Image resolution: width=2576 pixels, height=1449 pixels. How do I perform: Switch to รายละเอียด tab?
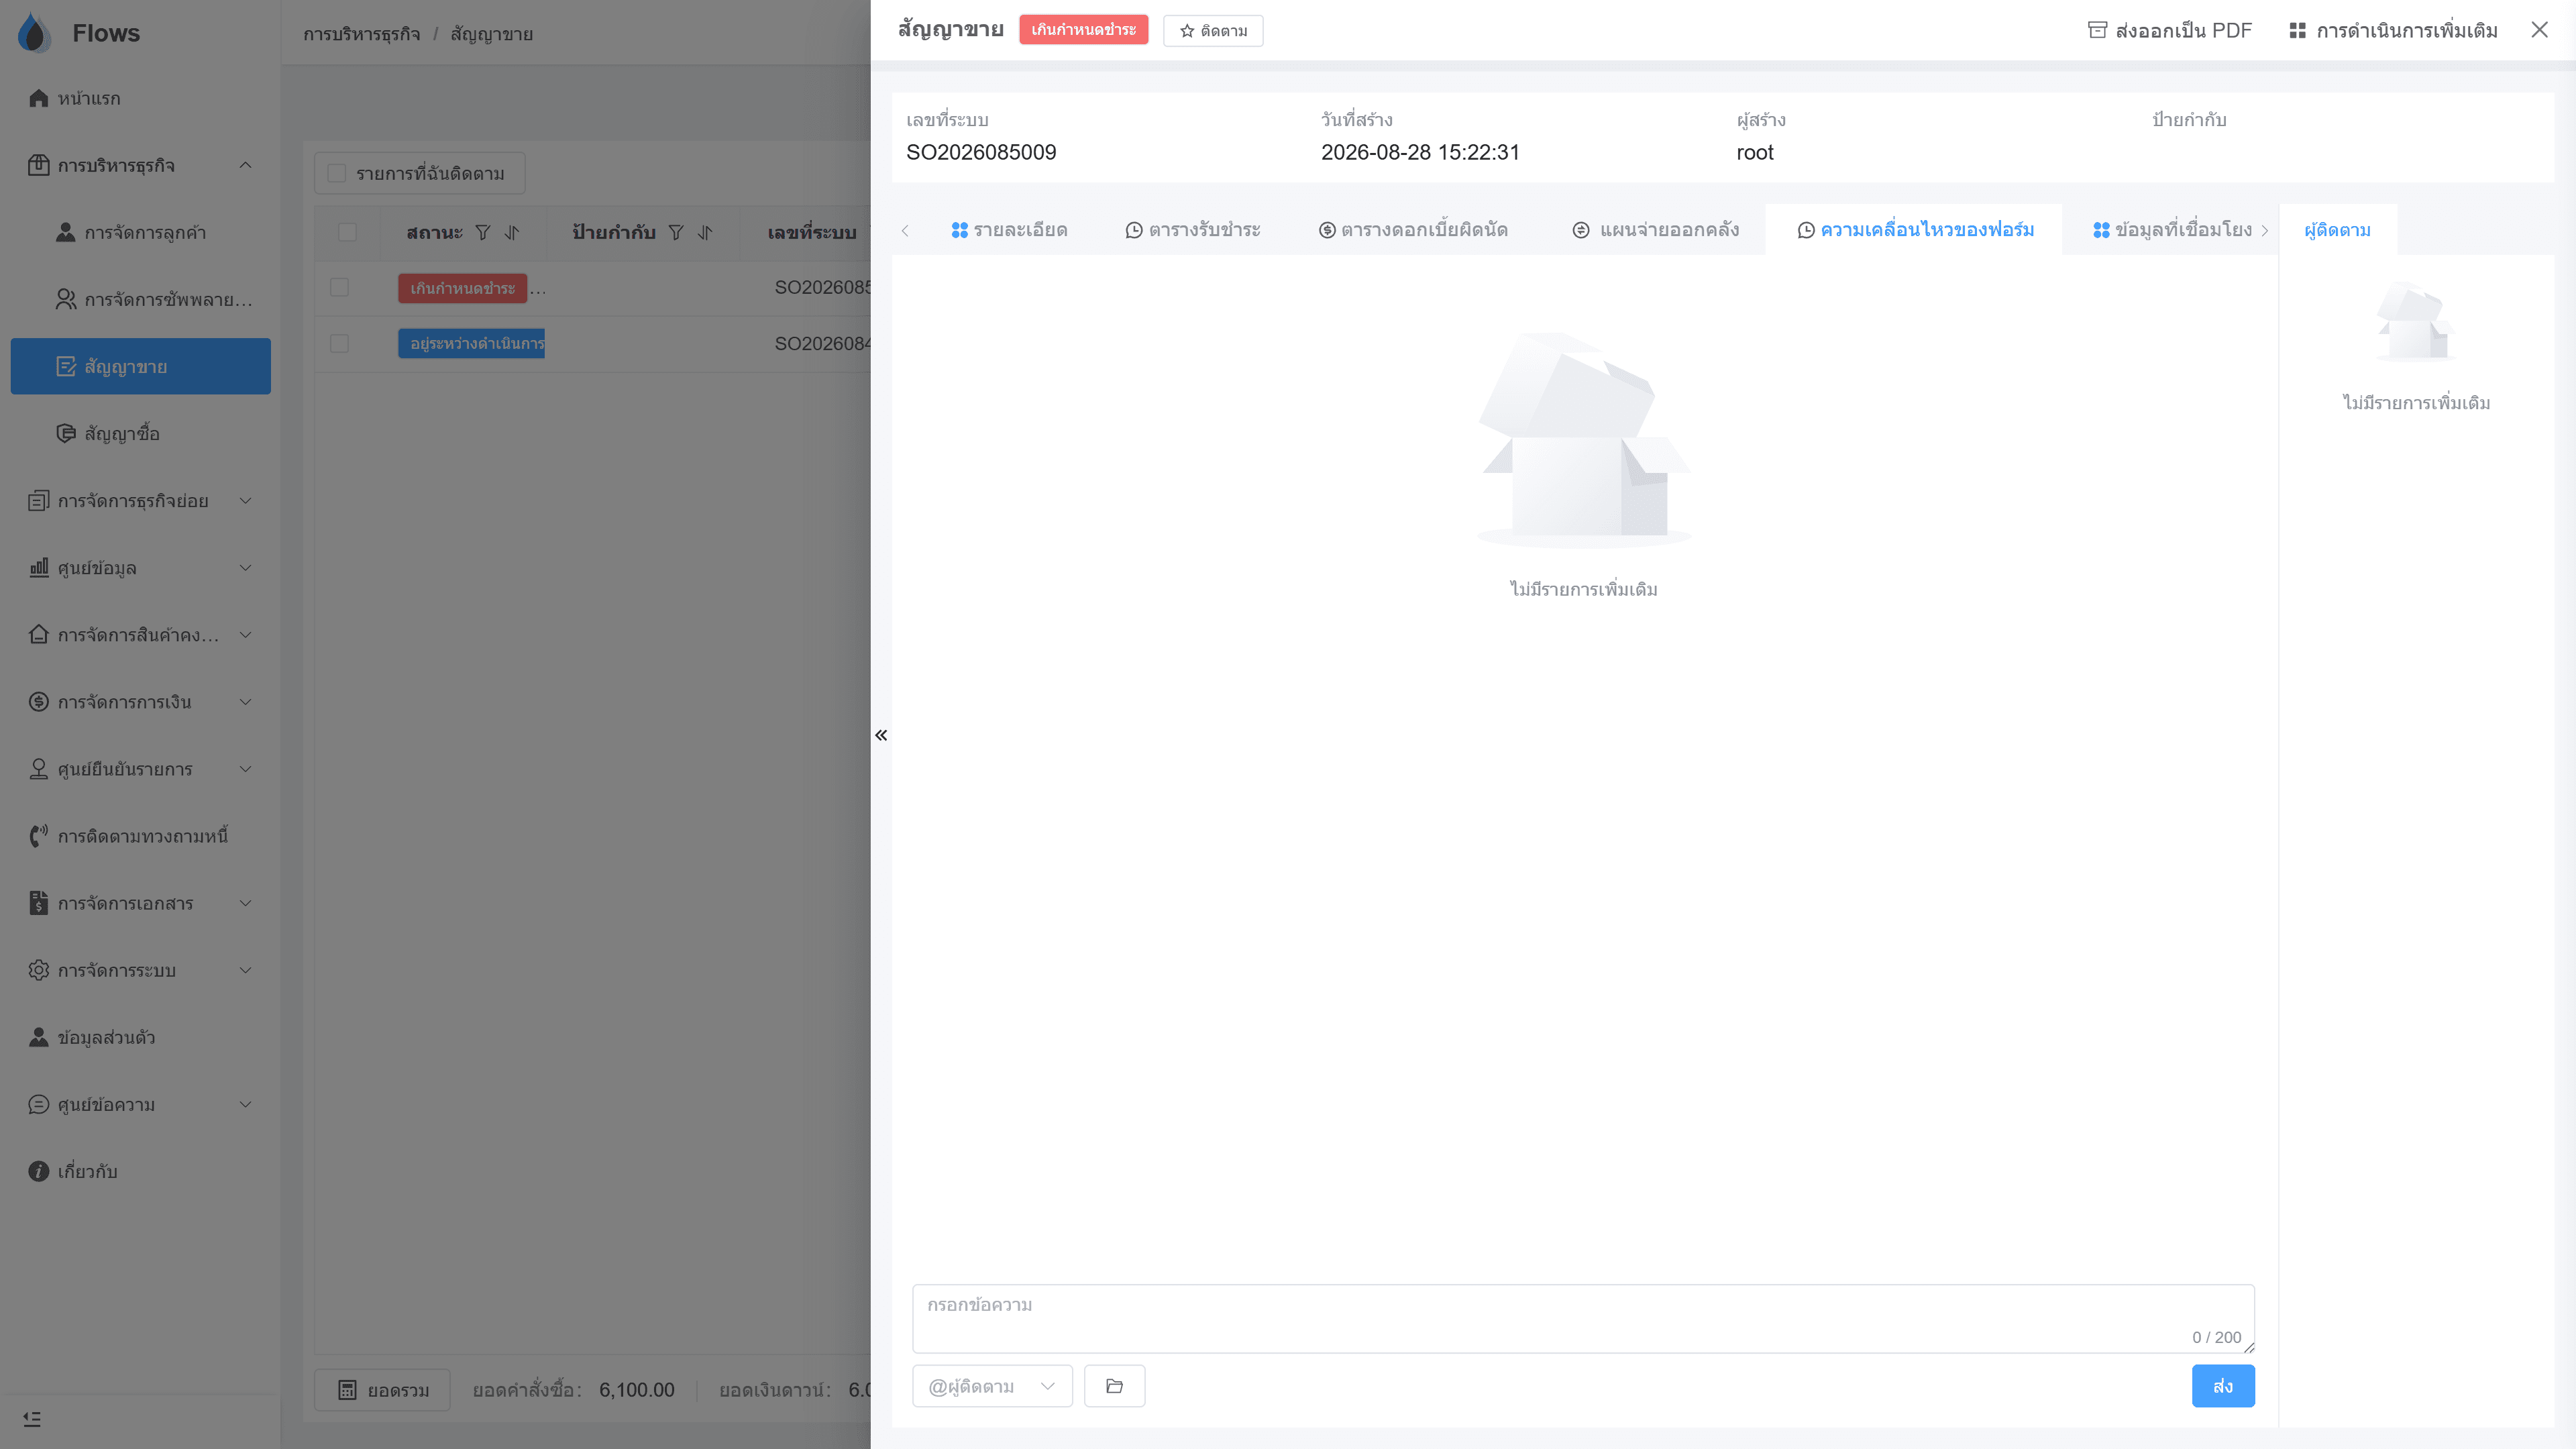[1009, 230]
